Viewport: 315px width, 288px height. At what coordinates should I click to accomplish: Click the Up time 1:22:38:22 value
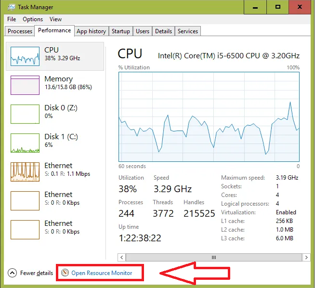tap(140, 238)
